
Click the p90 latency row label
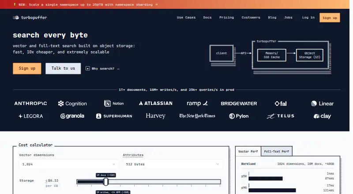point(244,188)
